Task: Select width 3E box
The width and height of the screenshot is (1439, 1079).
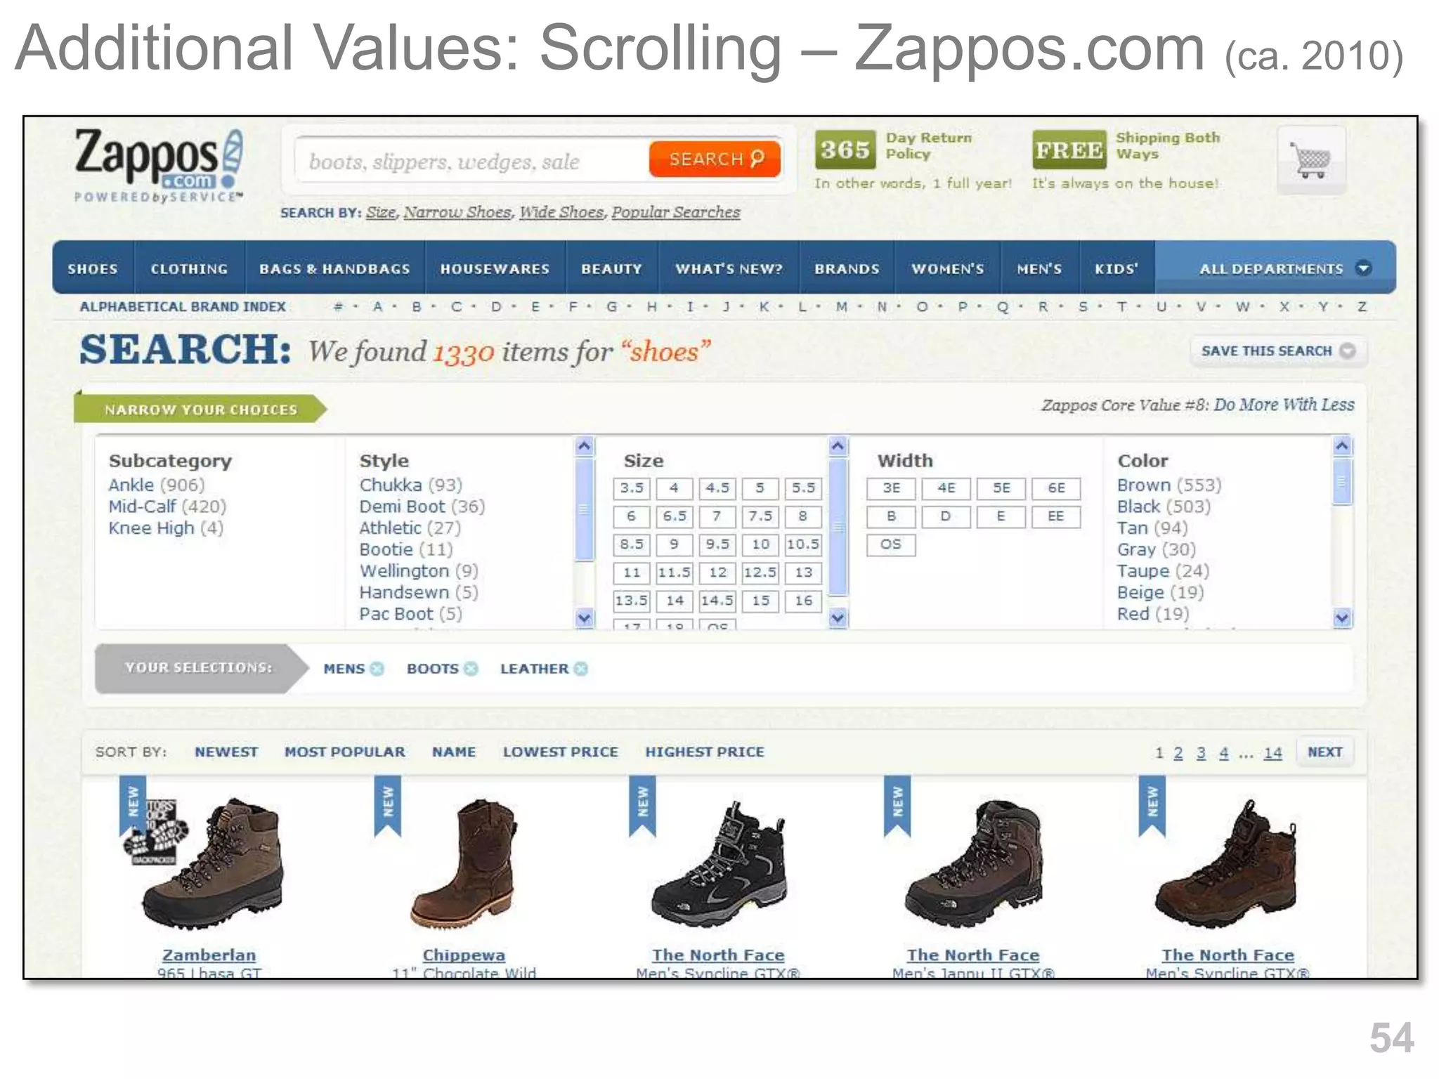Action: coord(891,488)
